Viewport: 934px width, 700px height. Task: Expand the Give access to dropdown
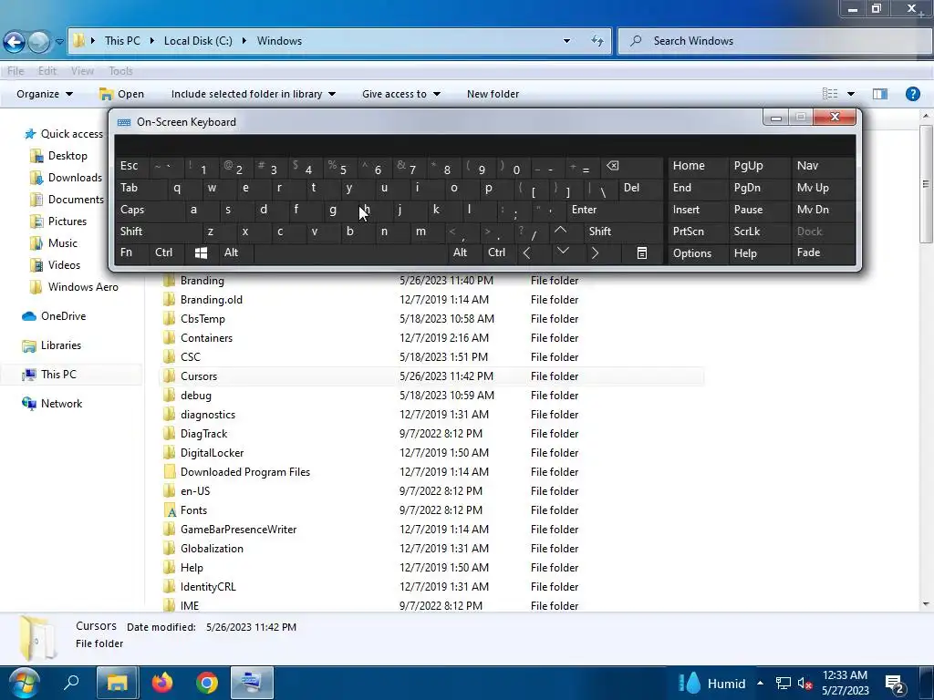click(x=401, y=94)
